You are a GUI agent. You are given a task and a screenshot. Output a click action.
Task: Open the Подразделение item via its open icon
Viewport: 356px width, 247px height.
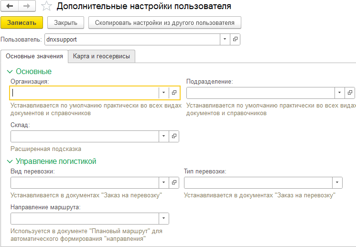350,93
